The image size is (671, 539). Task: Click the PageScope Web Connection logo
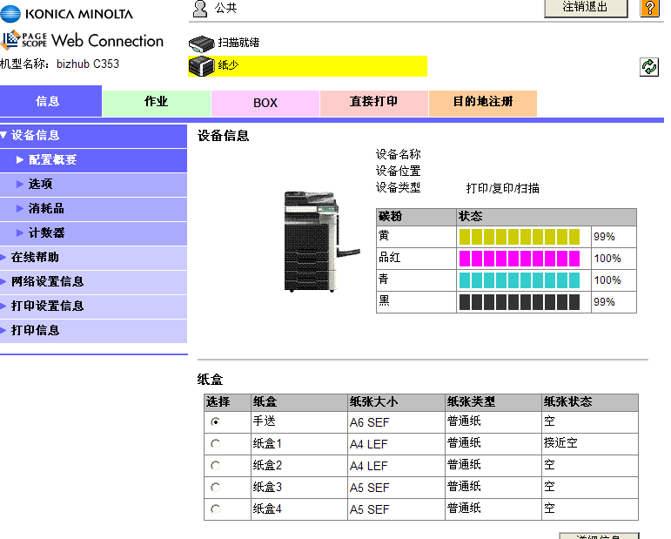pyautogui.click(x=84, y=40)
